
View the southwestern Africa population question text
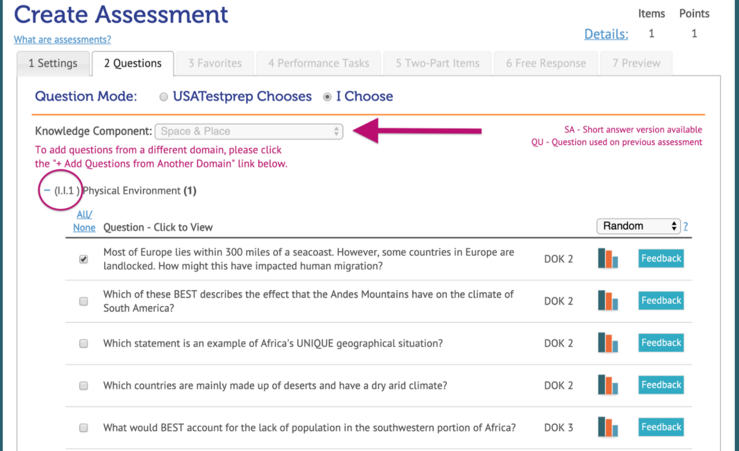pos(310,428)
